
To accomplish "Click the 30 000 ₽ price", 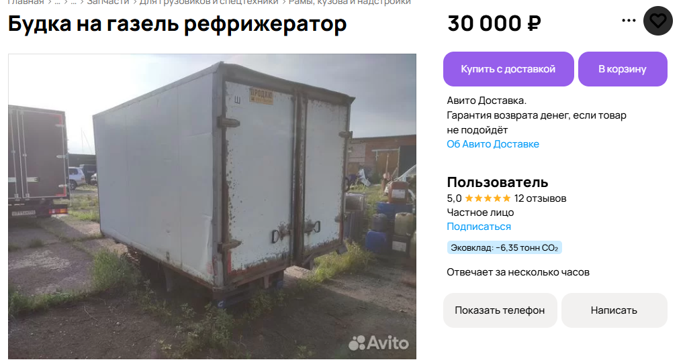I will (494, 23).
